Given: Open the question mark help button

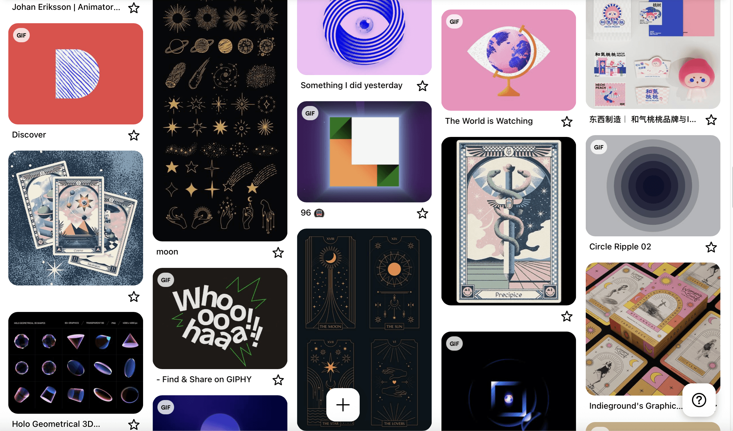Looking at the screenshot, I should coord(699,400).
